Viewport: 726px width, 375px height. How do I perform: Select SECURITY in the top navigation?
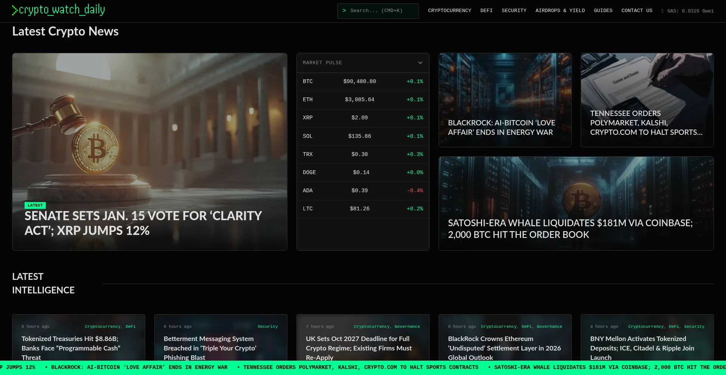(514, 11)
